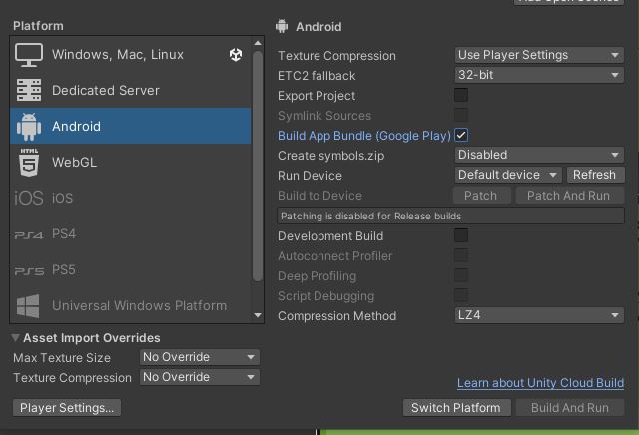Click the Patch And Run button
Image resolution: width=639 pixels, height=435 pixels.
[569, 196]
